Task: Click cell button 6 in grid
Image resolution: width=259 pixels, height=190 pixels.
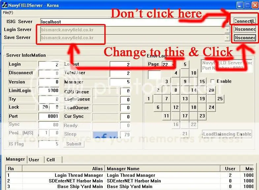Action: [158, 107]
